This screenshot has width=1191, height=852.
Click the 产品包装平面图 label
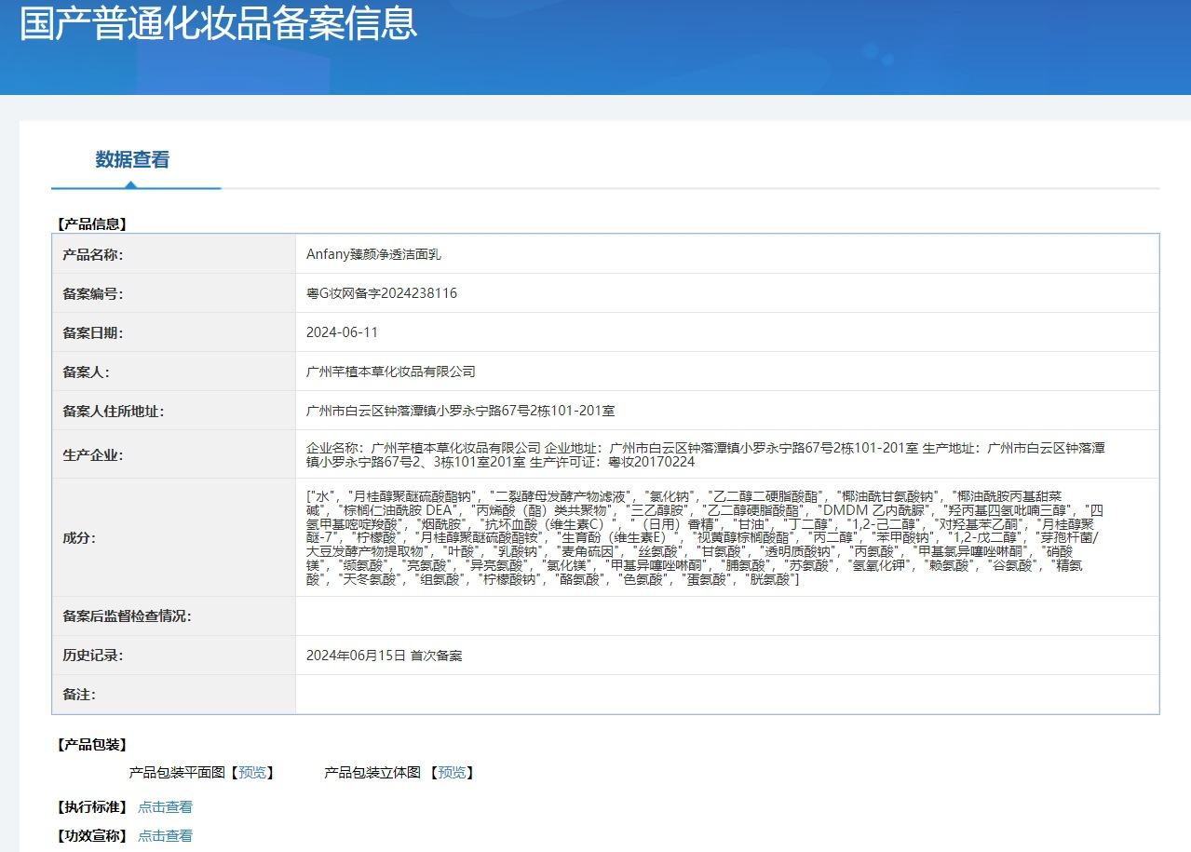(x=178, y=773)
